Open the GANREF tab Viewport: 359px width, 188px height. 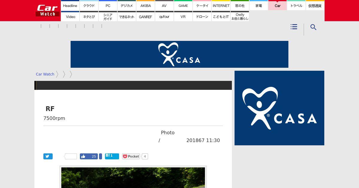(145, 16)
